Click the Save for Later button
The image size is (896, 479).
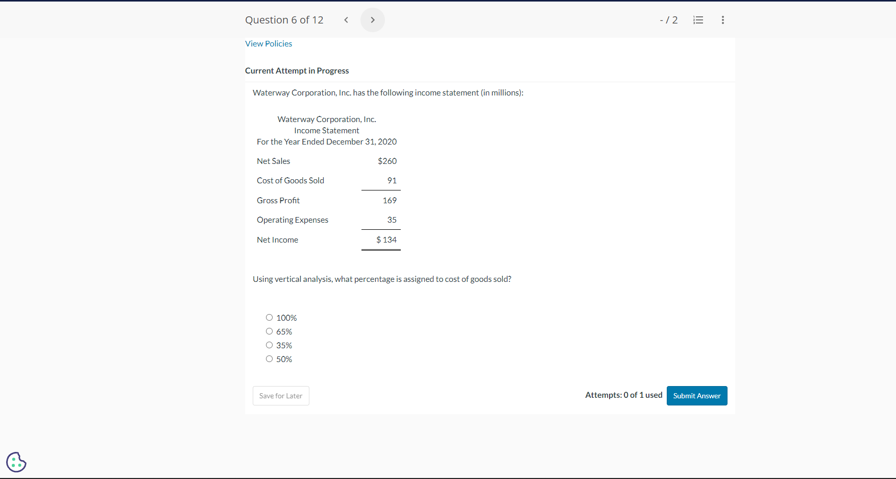(281, 396)
